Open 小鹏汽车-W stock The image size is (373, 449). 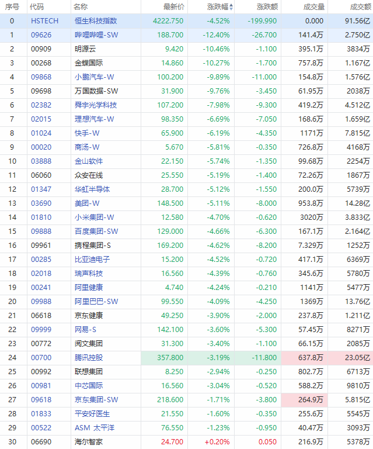click(95, 77)
